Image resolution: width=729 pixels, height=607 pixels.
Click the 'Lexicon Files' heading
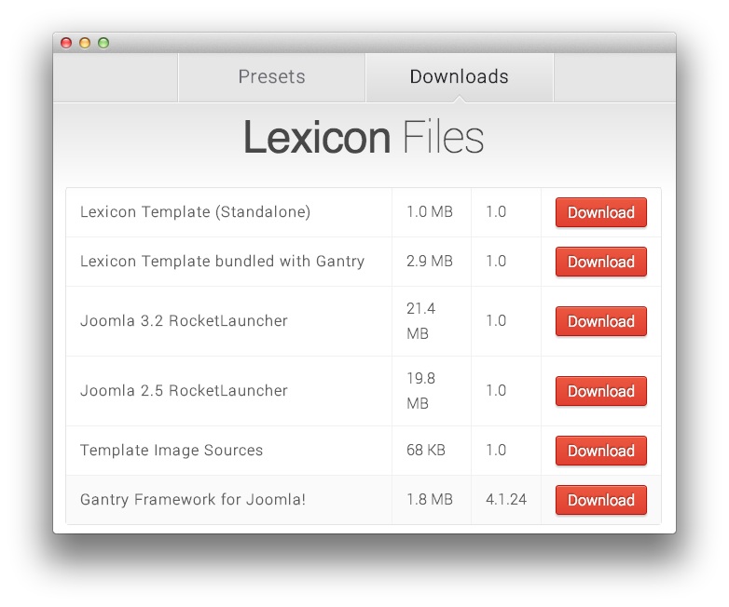[364, 138]
